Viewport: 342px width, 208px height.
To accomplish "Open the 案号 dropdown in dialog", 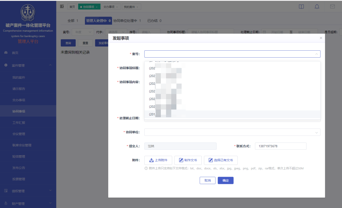I will [232, 54].
